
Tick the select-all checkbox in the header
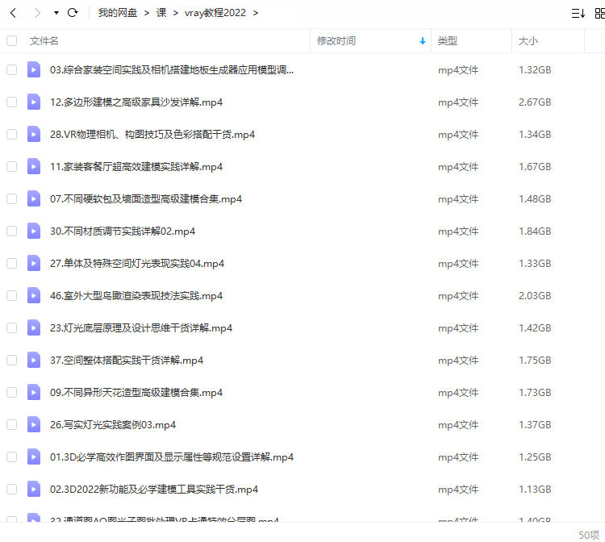[11, 41]
